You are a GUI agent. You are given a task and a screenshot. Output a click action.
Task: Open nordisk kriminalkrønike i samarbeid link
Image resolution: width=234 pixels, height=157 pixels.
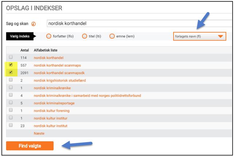(87, 96)
